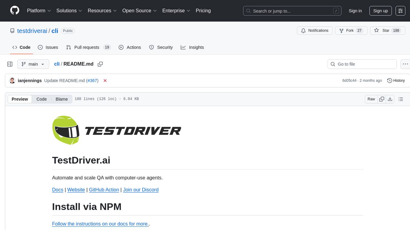410x230 pixels.
Task: Open the document outline
Action: (401, 99)
